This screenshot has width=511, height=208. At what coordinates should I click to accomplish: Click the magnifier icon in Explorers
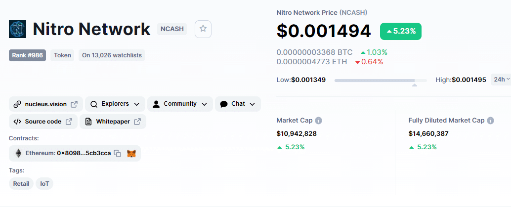point(94,104)
